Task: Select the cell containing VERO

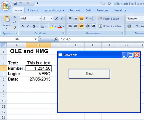Action: (x=39, y=74)
